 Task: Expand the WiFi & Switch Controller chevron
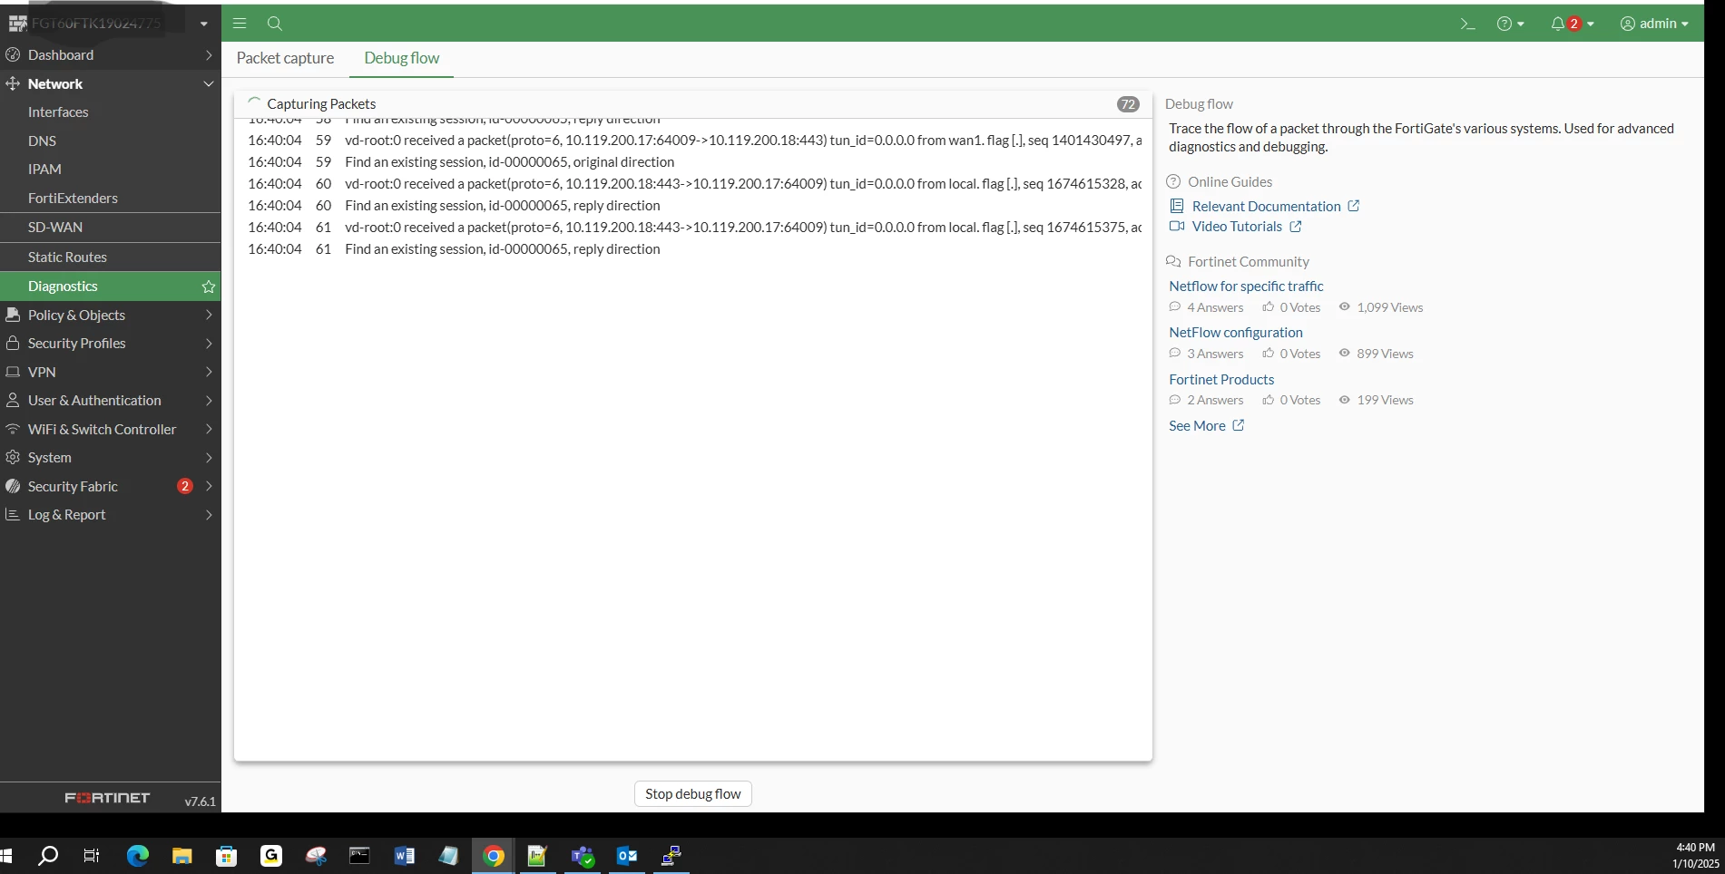point(209,429)
